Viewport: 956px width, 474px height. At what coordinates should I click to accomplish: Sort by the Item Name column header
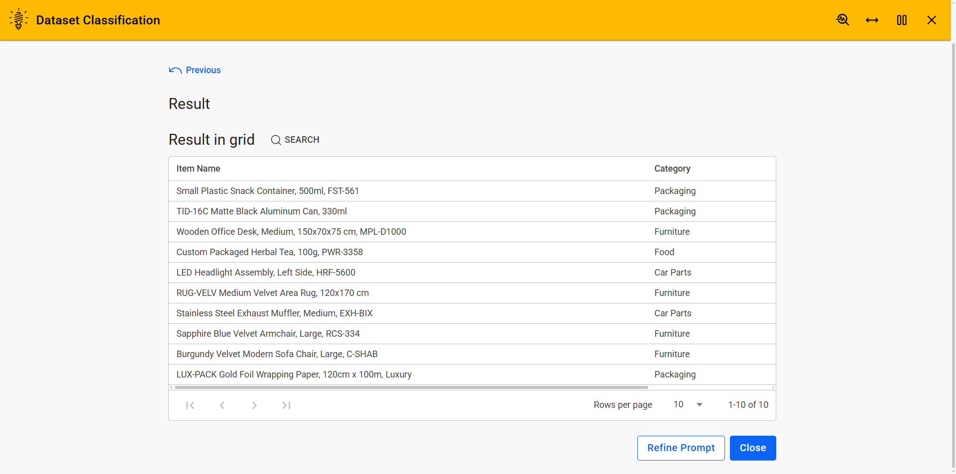198,169
